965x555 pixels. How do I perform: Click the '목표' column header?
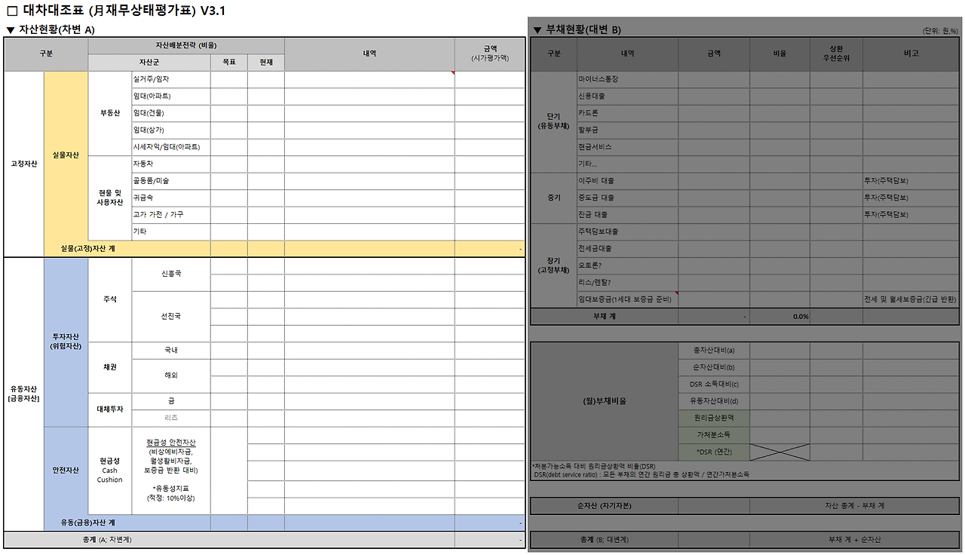[x=229, y=63]
